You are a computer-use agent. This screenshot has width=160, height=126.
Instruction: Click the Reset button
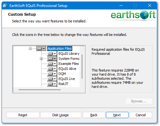pyautogui.click(x=23, y=115)
